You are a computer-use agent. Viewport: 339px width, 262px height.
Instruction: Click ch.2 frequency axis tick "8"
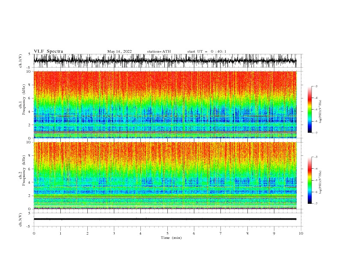(x=30, y=156)
